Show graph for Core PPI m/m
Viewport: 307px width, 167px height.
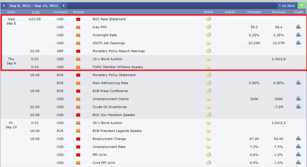coord(298,163)
